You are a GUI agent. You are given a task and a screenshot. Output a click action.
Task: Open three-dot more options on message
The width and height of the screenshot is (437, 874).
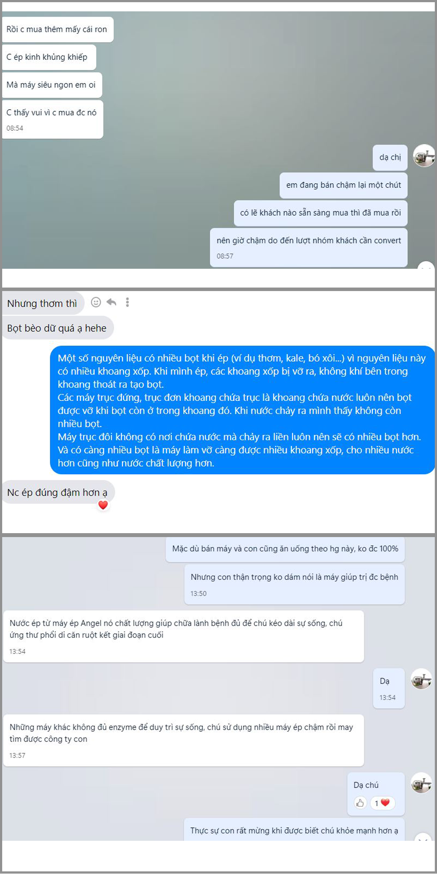coord(127,302)
